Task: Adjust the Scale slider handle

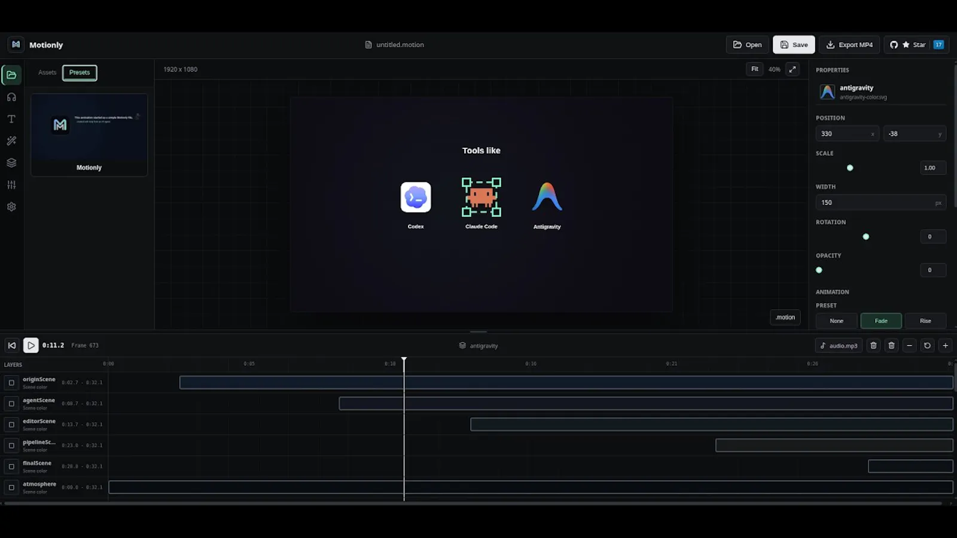Action: [x=850, y=168]
